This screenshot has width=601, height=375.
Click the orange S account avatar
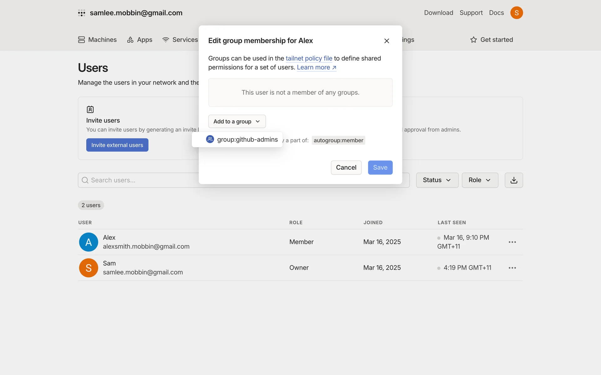tap(516, 13)
